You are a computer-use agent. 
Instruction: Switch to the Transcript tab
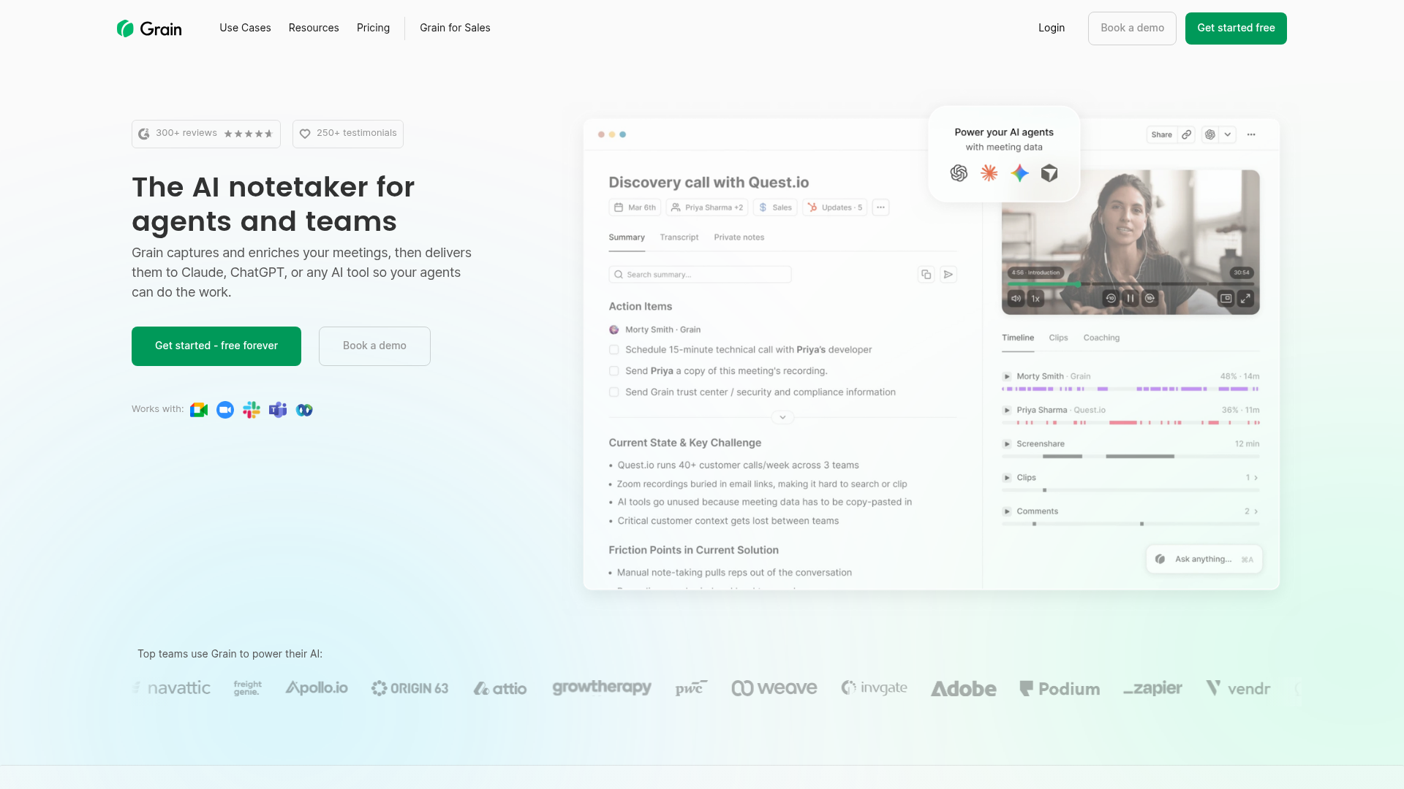[679, 237]
